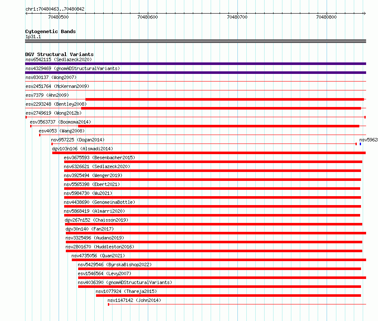Select nsv4036390 (gnomADStructuralVariants) label

pyautogui.click(x=125, y=282)
